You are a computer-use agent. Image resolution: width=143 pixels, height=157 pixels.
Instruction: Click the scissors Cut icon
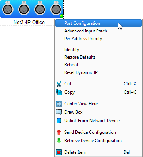59,84
